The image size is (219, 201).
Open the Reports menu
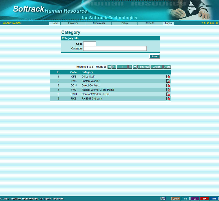150,23
